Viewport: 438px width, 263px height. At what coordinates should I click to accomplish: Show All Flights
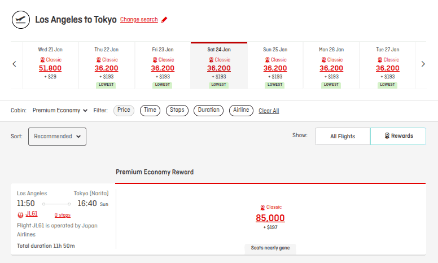pos(343,136)
